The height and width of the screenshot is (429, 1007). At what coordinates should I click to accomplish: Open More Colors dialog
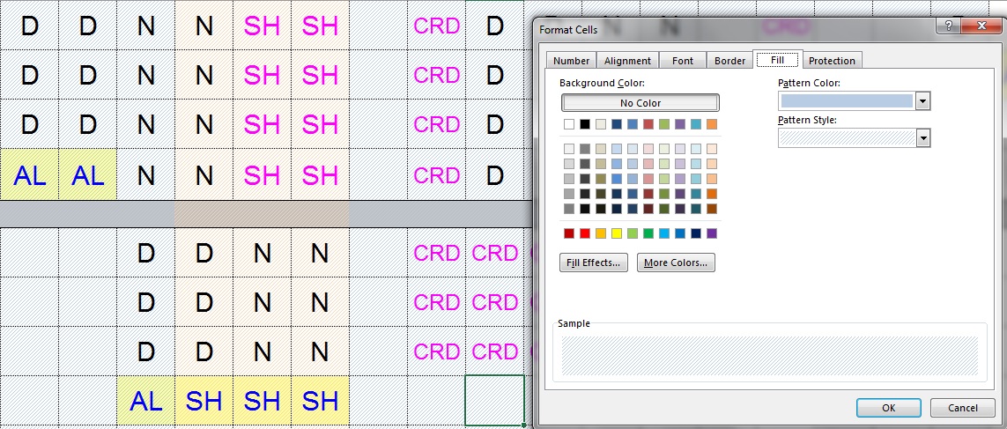click(676, 262)
